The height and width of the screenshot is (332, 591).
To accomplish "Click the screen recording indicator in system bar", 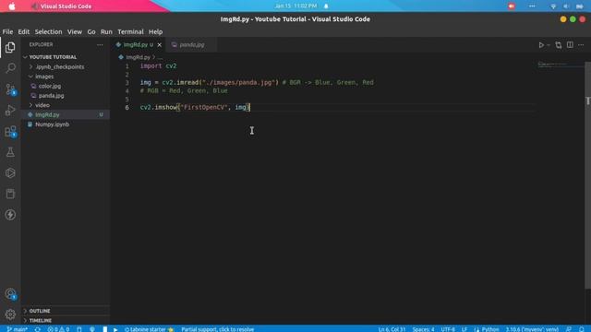I will point(511,6).
